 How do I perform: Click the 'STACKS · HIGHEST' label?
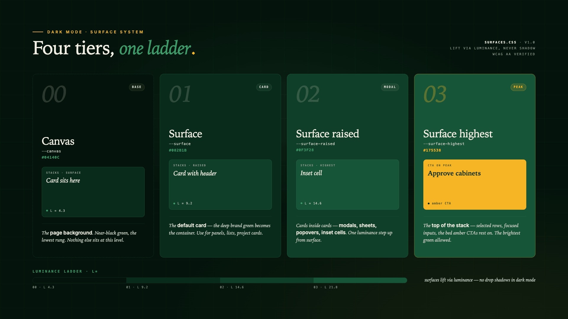pos(318,165)
